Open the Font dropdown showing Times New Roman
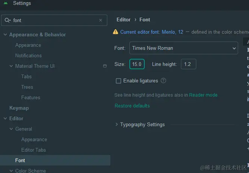 [184, 48]
